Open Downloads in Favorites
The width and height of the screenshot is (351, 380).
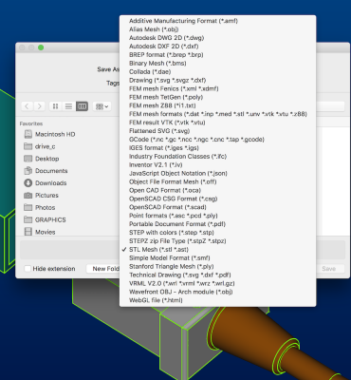(x=46, y=183)
